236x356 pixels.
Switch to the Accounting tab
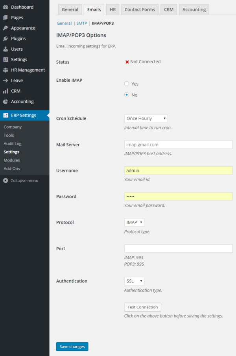pyautogui.click(x=194, y=9)
